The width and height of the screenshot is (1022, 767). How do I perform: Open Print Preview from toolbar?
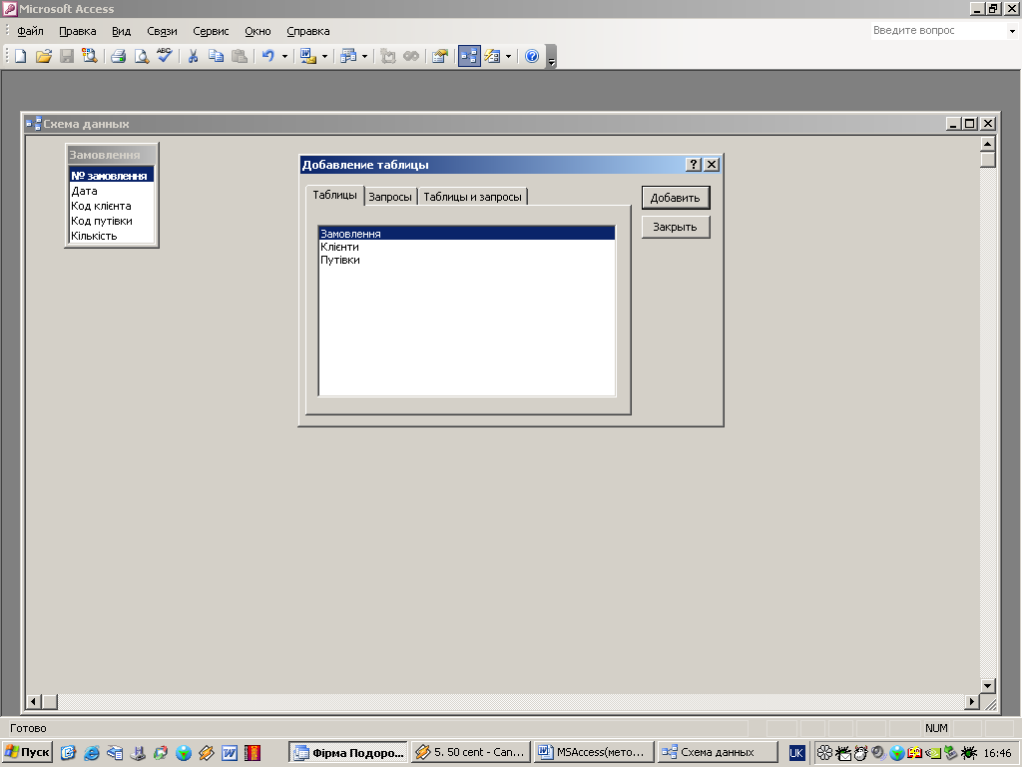coord(141,56)
